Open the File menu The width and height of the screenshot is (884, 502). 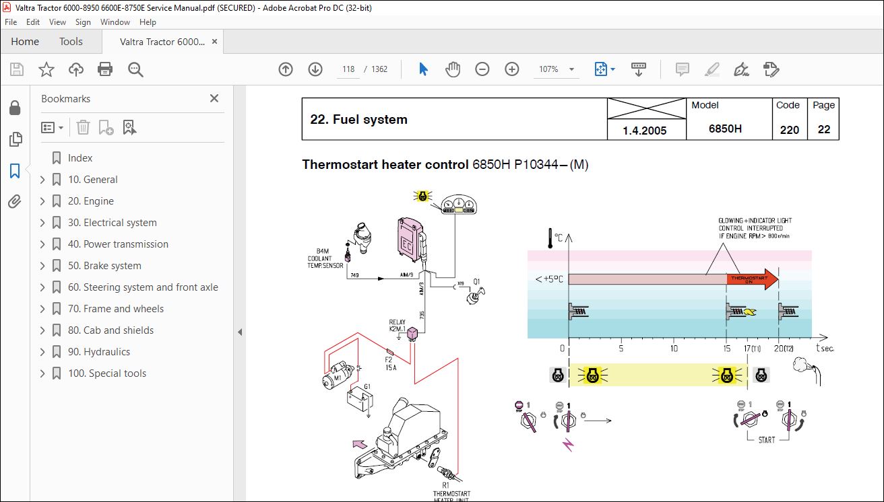(11, 22)
